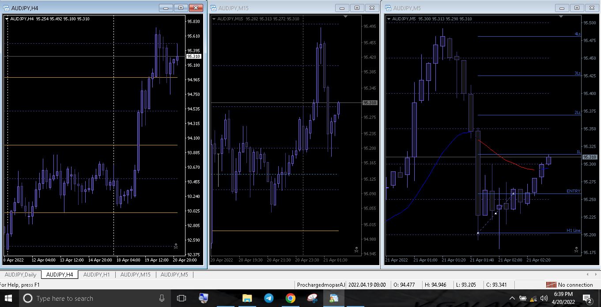Minimize the AUDJPY,H4 chart window
Screen dimensions: 601x307
[166, 8]
